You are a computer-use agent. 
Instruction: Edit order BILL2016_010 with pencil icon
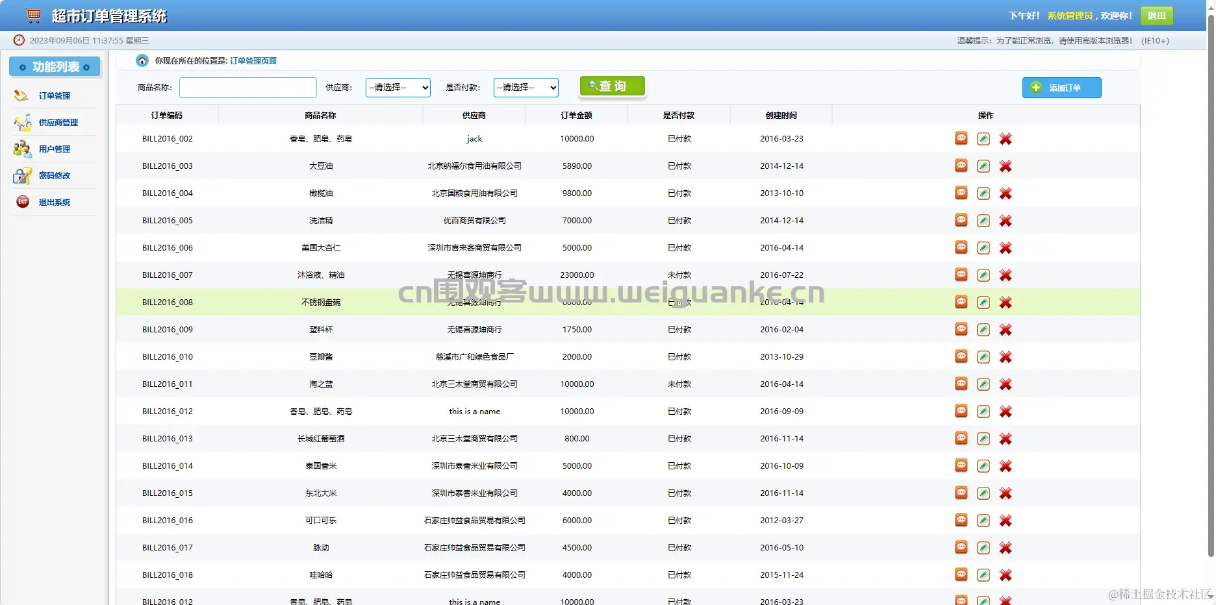tap(983, 357)
